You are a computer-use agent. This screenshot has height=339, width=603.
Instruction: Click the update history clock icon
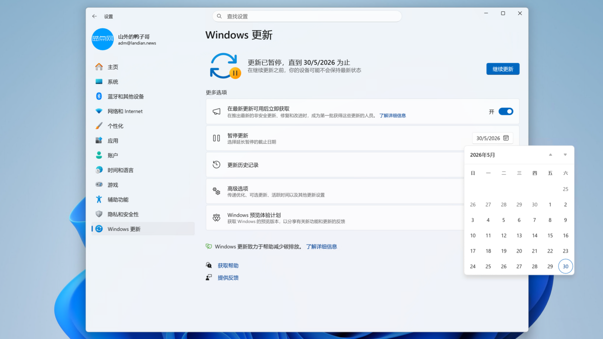[216, 165]
